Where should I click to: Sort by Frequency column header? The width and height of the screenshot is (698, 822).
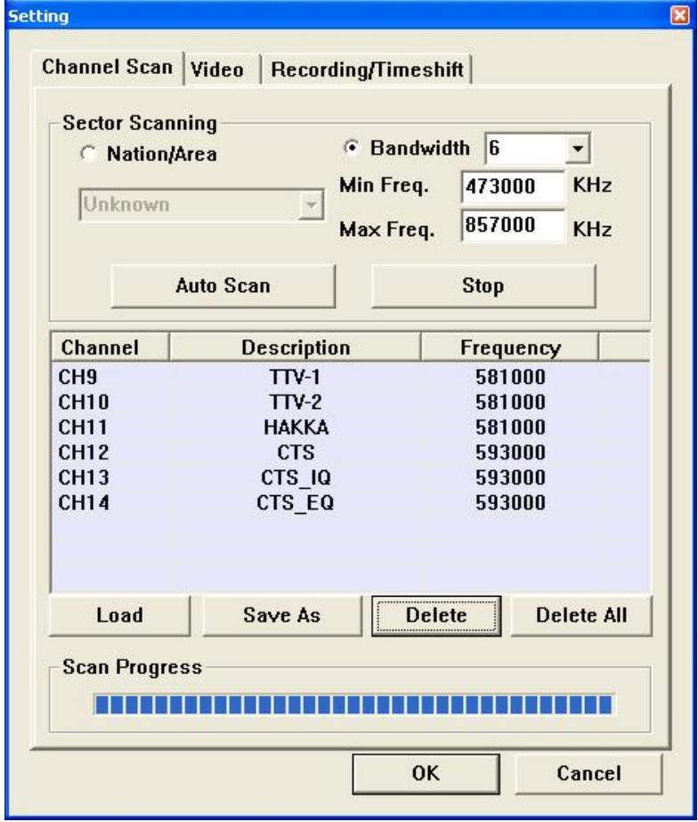click(510, 347)
